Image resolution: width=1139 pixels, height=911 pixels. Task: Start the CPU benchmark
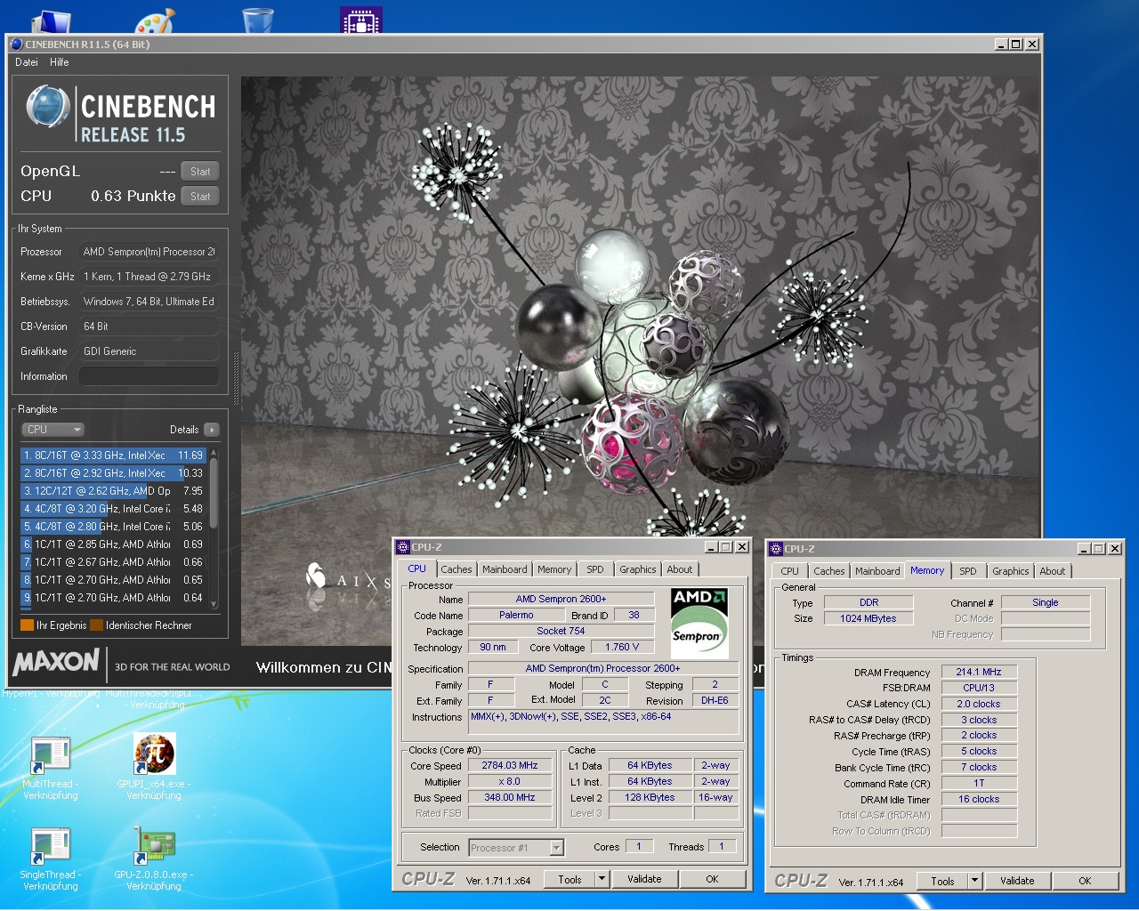200,197
